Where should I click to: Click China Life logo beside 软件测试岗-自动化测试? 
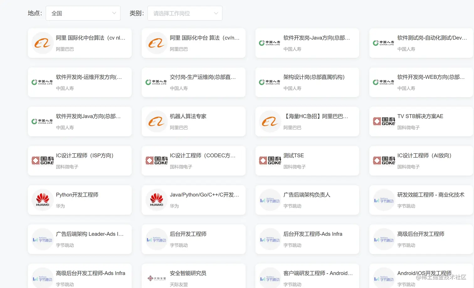[x=384, y=43]
